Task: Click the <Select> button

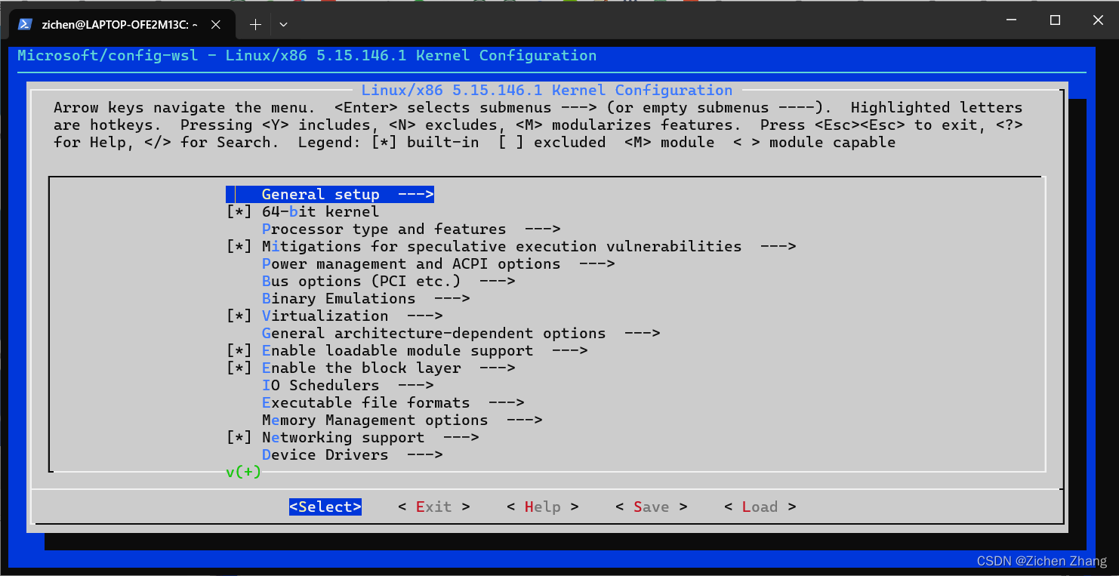Action: (x=325, y=507)
